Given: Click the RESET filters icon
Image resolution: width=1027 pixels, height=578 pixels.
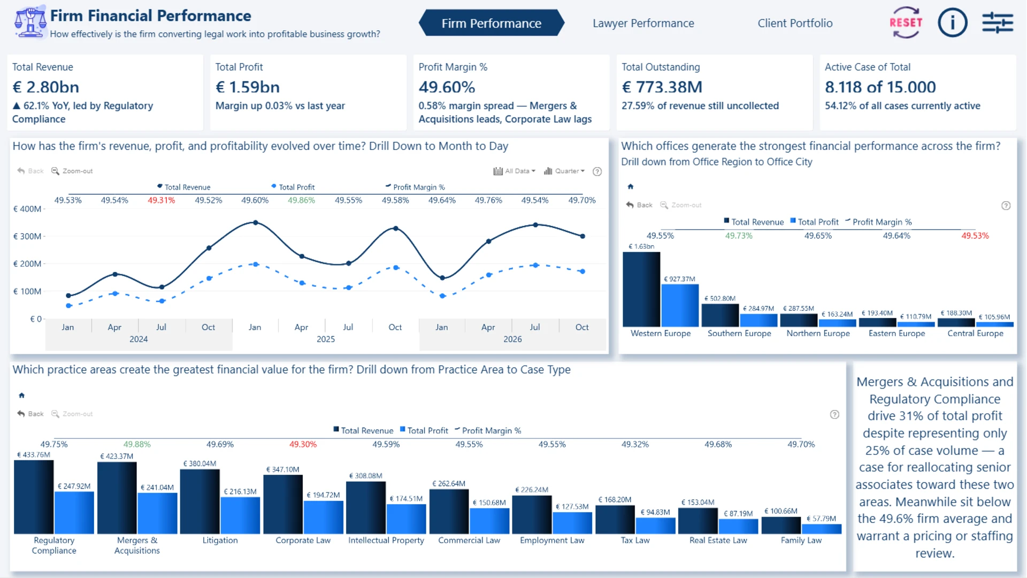Looking at the screenshot, I should [906, 22].
